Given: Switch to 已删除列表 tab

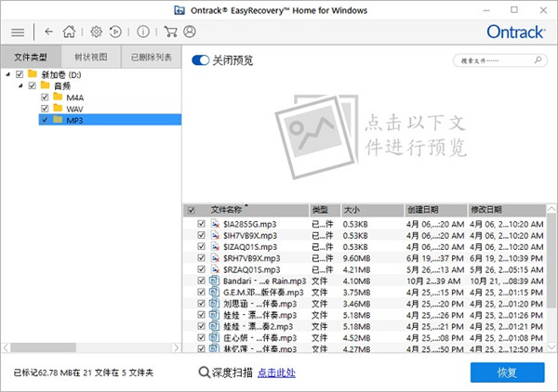Looking at the screenshot, I should 152,57.
